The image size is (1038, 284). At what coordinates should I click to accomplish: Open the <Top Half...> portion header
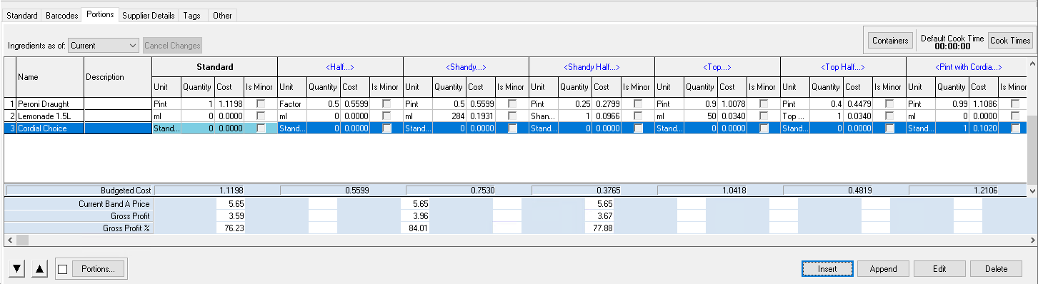point(843,67)
